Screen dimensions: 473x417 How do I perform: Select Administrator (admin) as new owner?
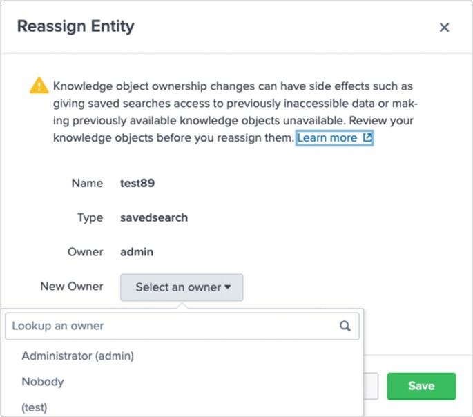coord(77,356)
